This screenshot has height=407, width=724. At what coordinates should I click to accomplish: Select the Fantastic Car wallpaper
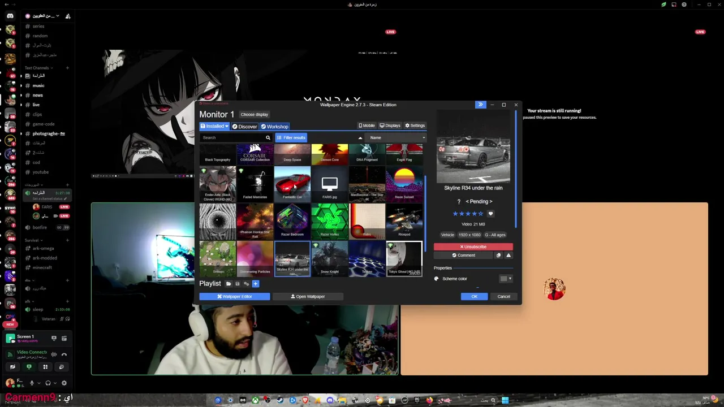point(292,183)
